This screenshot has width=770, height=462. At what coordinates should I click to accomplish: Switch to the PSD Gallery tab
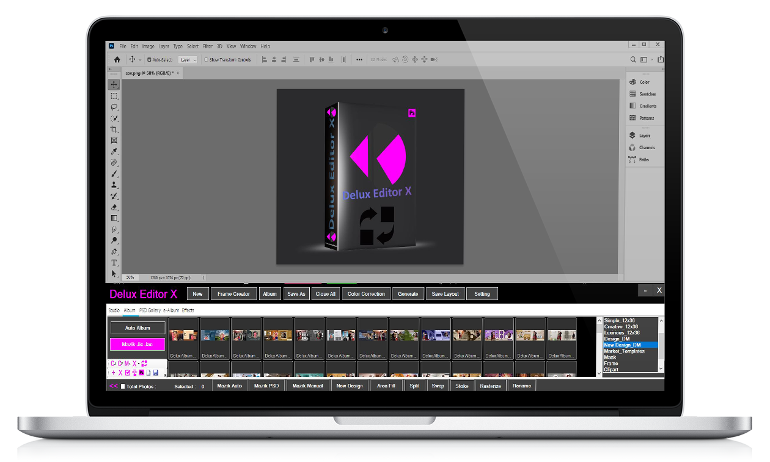click(x=150, y=310)
